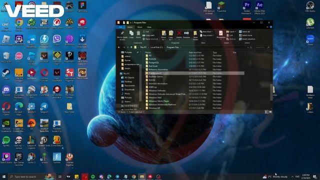320x180 pixels.
Task: Expand the Open dropdown in ribbon
Action: tap(231, 31)
